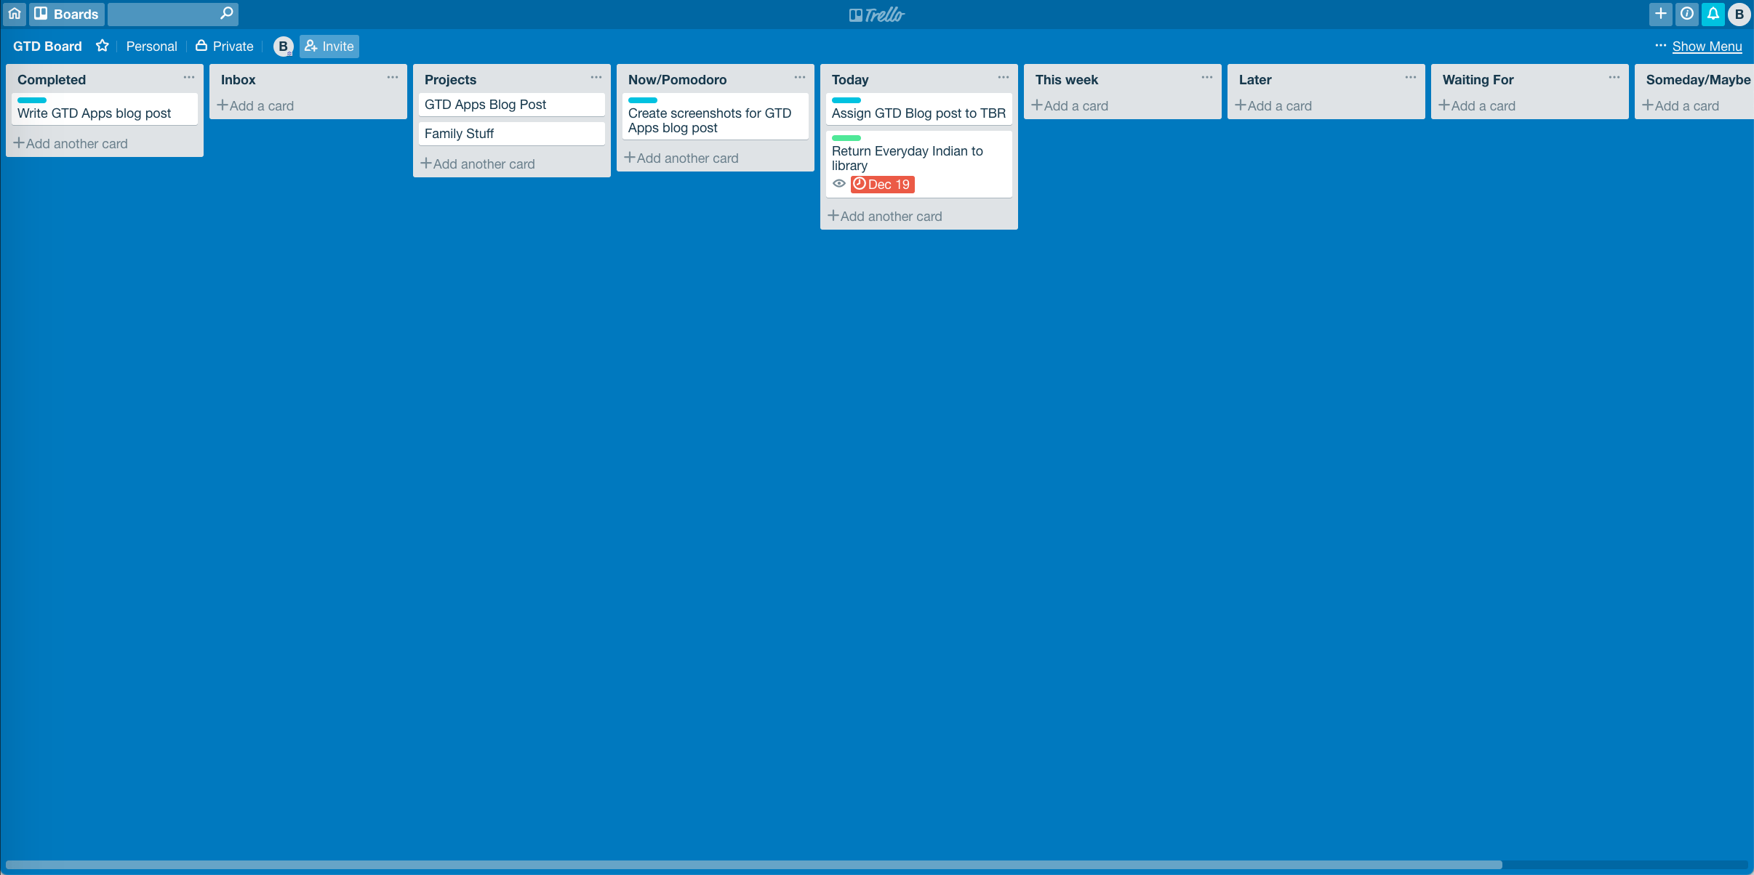The width and height of the screenshot is (1754, 875).
Task: Create a new board with the plus icon
Action: tap(1662, 14)
